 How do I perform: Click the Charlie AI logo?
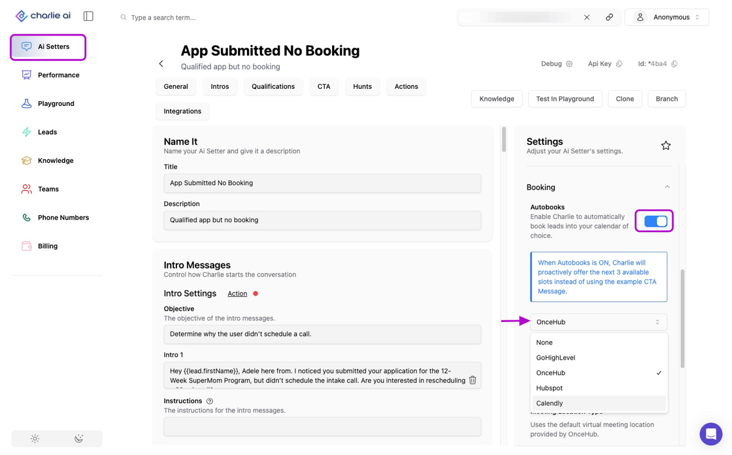click(x=42, y=16)
